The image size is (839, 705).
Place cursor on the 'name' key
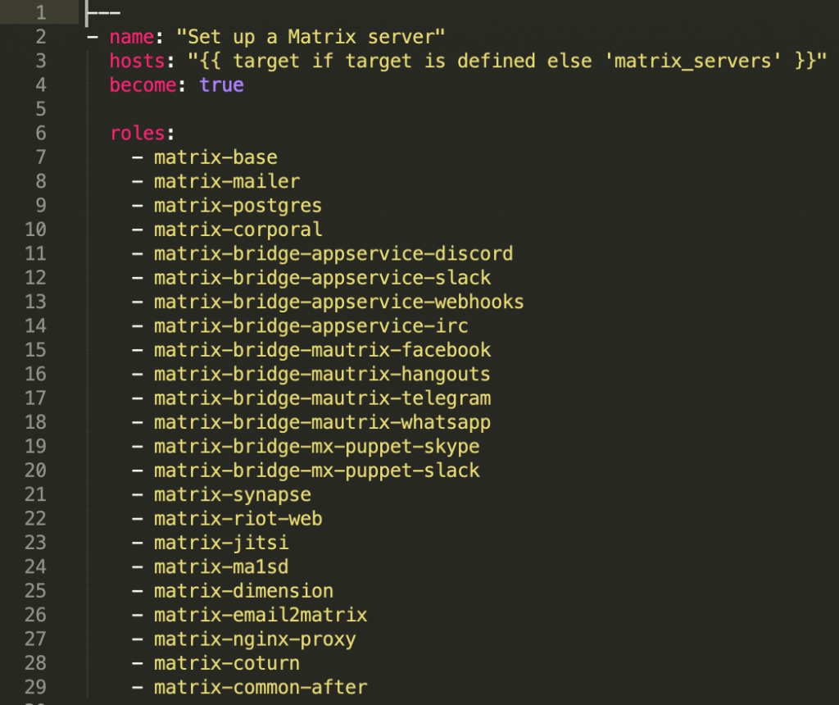point(132,37)
